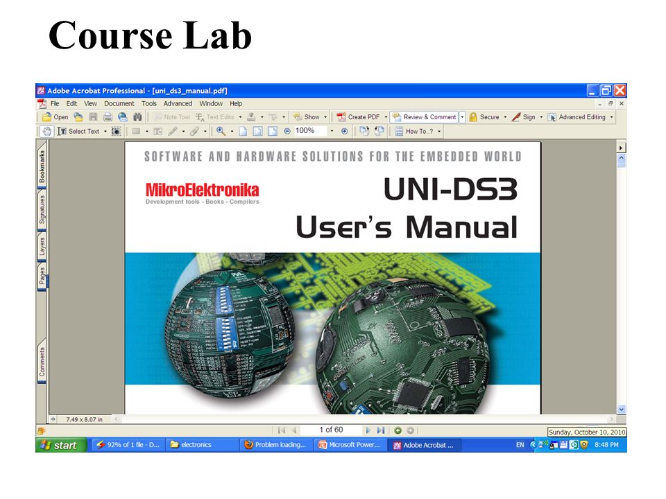666x499 pixels.
Task: Open the Sign dropdown menu
Action: click(541, 117)
